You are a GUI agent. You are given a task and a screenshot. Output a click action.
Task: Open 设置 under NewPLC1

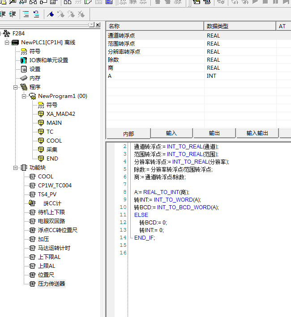35,69
